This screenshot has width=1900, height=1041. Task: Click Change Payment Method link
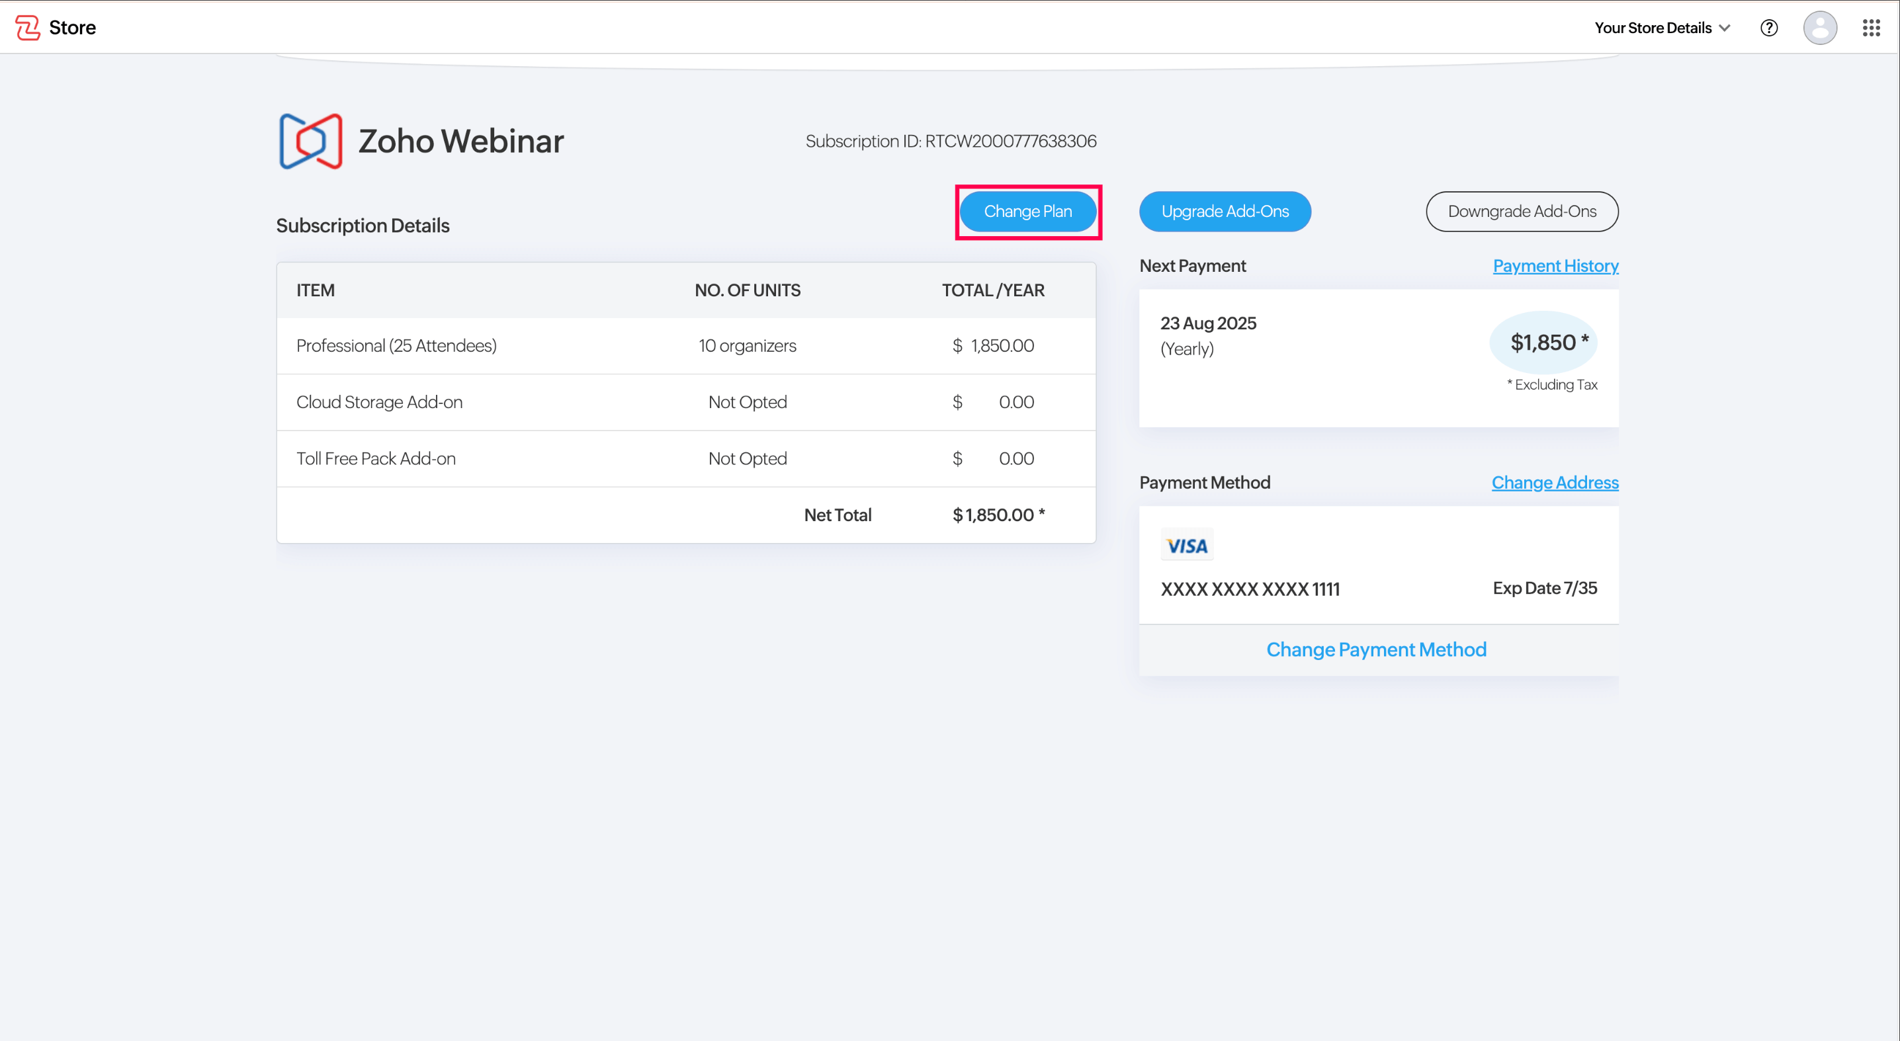click(1375, 649)
